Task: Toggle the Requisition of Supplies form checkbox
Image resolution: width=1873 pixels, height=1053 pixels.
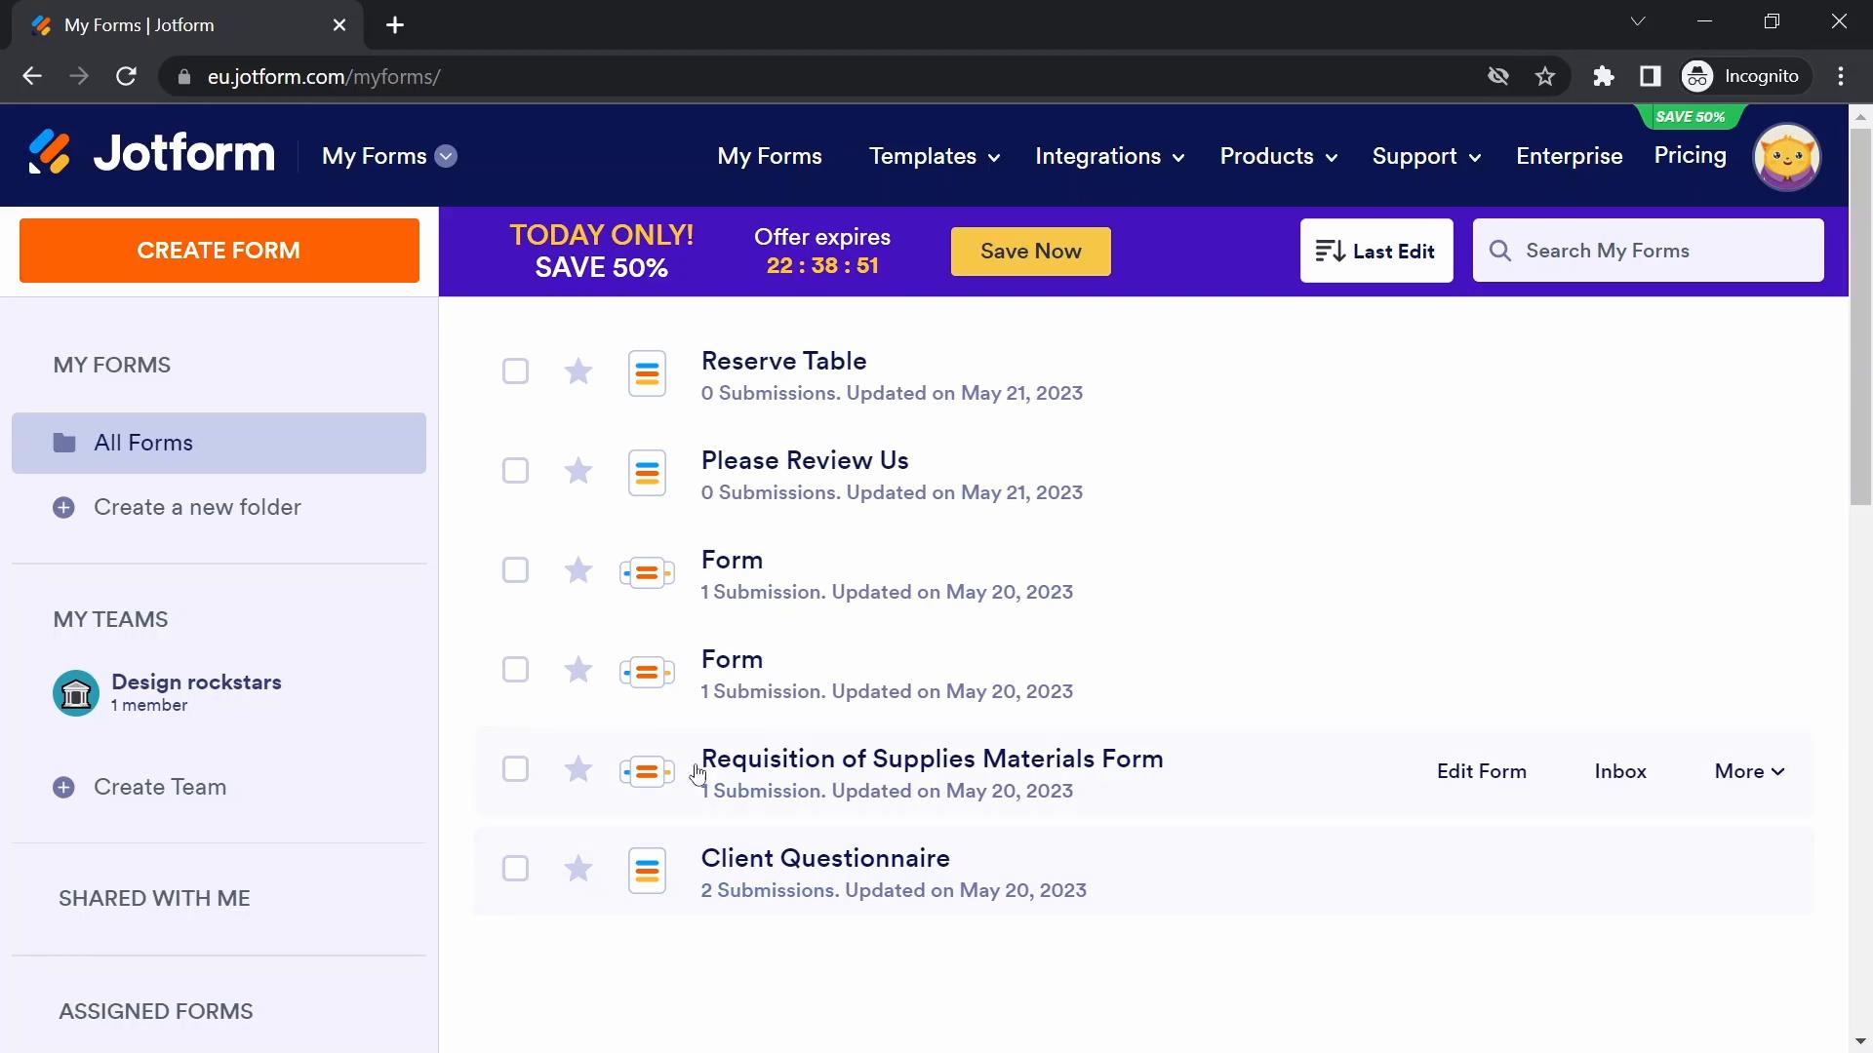Action: pyautogui.click(x=516, y=770)
